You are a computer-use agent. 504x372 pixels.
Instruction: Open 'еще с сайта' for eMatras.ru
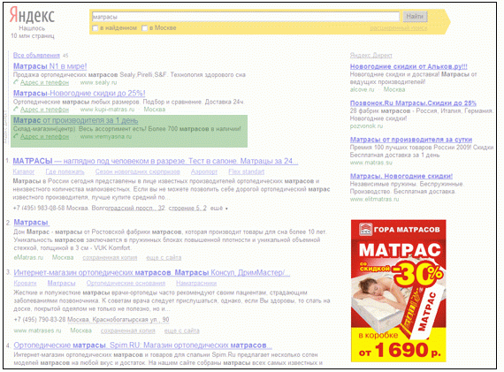tap(164, 258)
